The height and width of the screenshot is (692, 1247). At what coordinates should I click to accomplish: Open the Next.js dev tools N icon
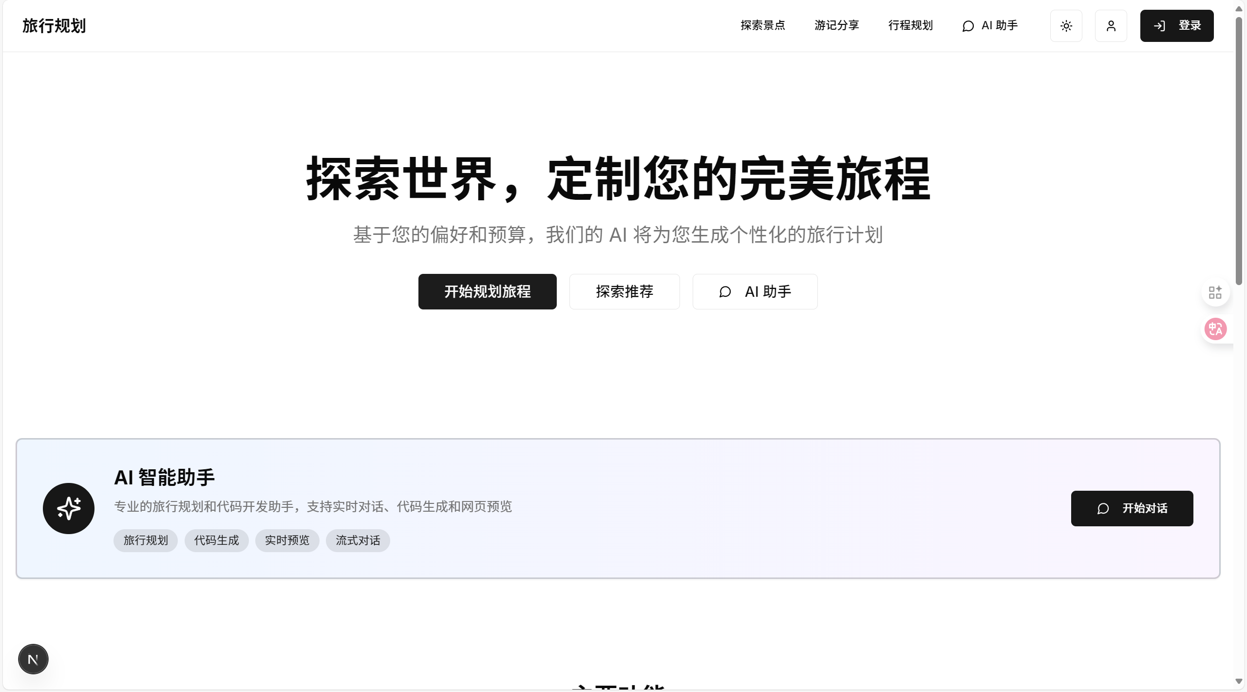click(33, 659)
